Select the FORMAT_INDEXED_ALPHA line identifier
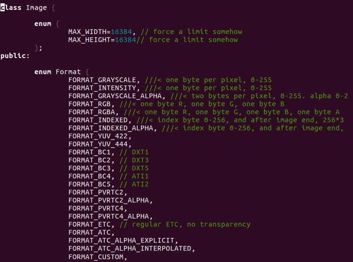The width and height of the screenshot is (353, 262). [113, 128]
